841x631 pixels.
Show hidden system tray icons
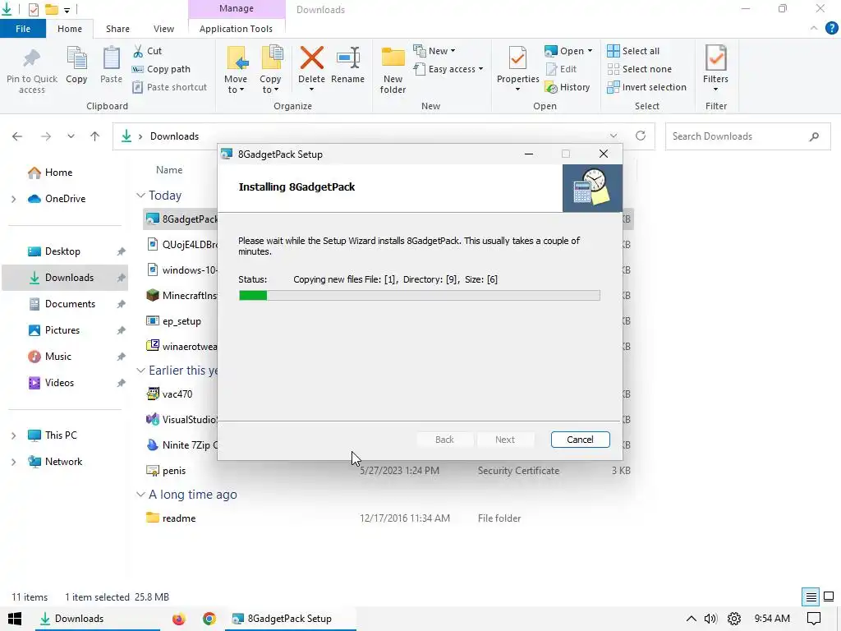coord(692,619)
